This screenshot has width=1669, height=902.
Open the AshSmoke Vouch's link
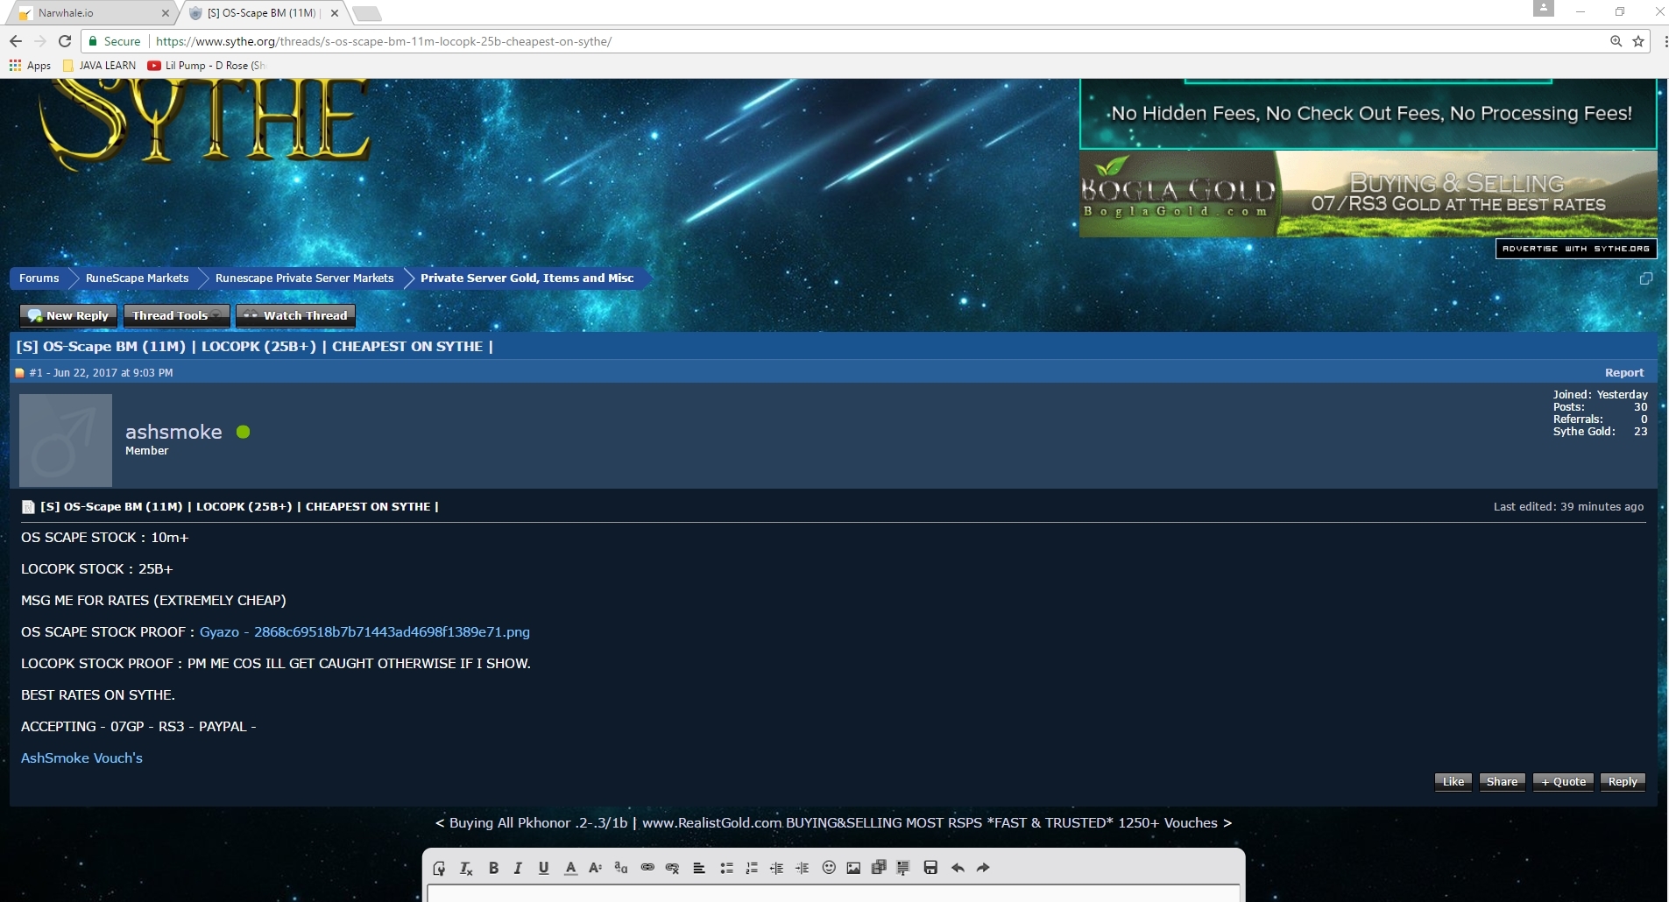coord(81,758)
